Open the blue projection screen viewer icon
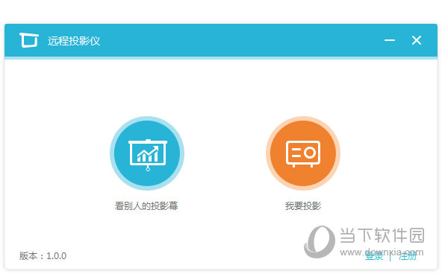 (147, 153)
